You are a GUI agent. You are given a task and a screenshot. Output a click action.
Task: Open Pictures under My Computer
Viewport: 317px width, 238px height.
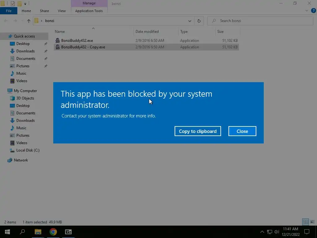pyautogui.click(x=23, y=135)
